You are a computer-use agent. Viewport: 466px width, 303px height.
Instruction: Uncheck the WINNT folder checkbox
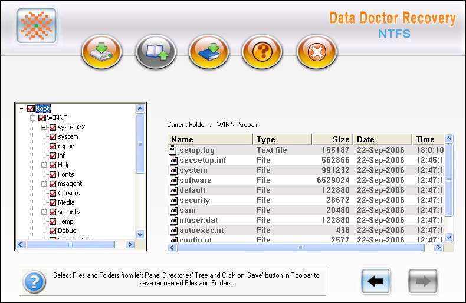pos(42,118)
